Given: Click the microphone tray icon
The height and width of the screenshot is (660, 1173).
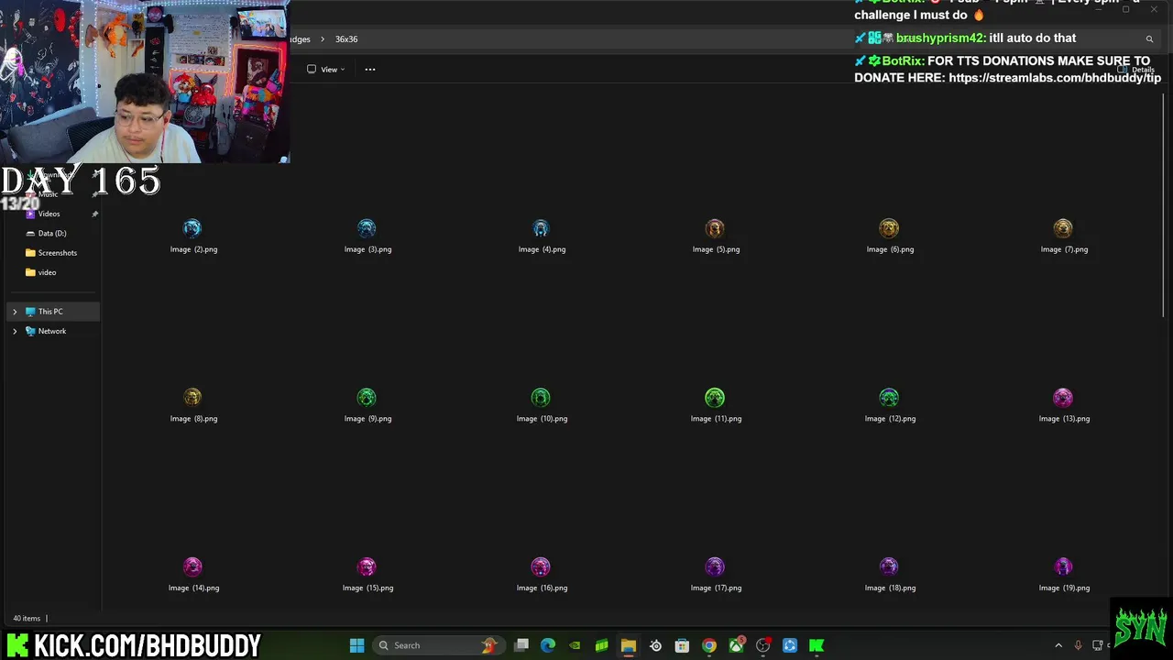Looking at the screenshot, I should [1079, 645].
